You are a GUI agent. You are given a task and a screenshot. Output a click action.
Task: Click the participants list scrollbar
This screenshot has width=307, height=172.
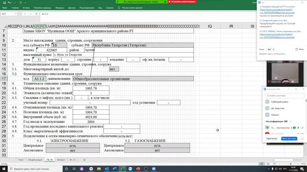click(x=306, y=101)
